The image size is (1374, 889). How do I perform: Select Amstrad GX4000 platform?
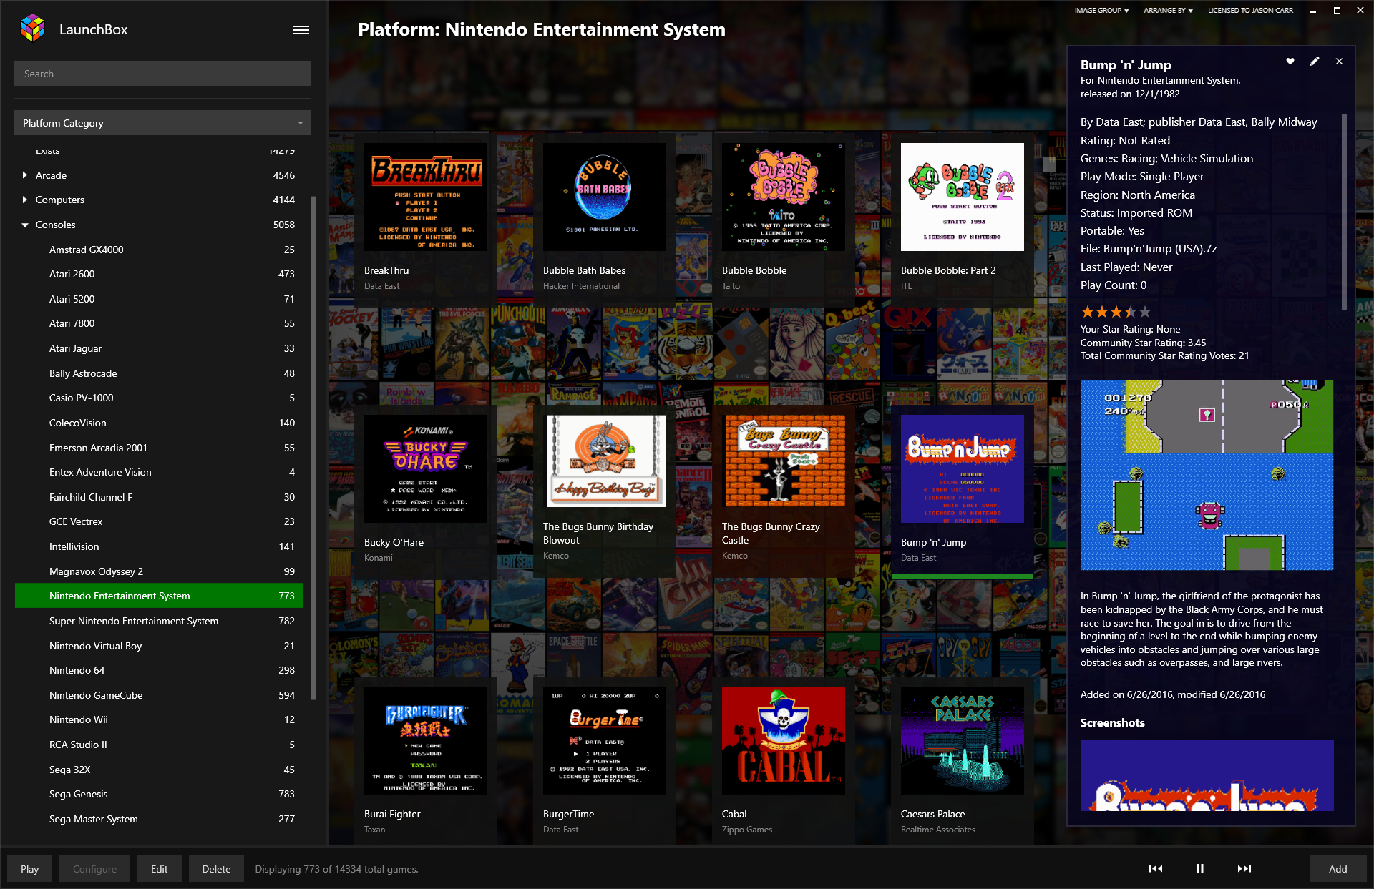[159, 250]
